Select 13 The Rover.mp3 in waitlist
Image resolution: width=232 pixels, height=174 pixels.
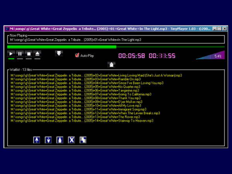click(x=75, y=117)
